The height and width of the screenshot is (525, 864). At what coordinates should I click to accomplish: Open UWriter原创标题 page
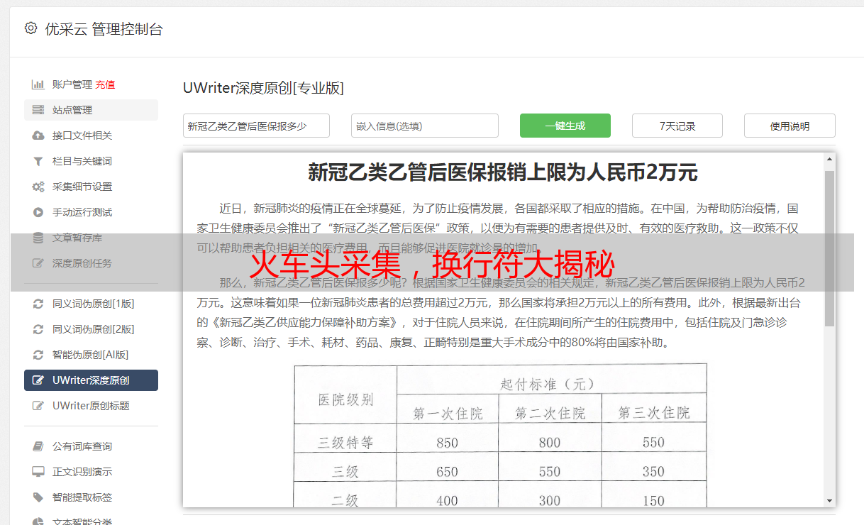[x=91, y=406]
